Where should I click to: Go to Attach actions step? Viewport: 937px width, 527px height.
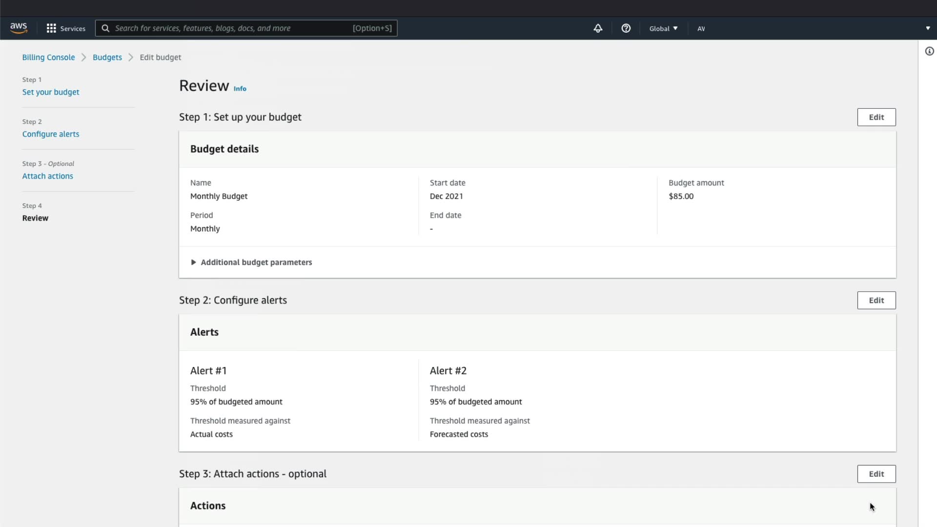click(x=48, y=176)
